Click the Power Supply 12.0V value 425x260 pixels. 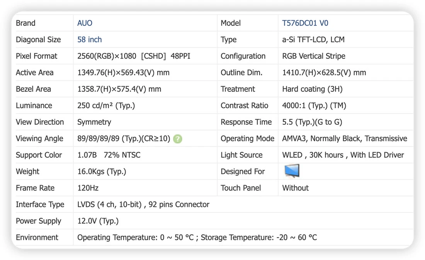pos(98,221)
